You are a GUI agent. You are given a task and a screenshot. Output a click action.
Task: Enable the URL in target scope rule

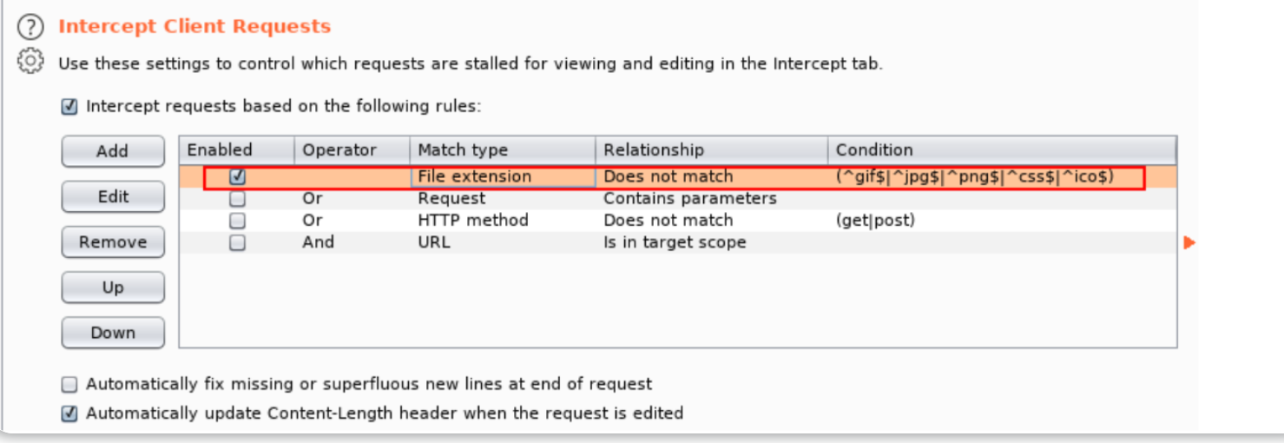click(237, 243)
